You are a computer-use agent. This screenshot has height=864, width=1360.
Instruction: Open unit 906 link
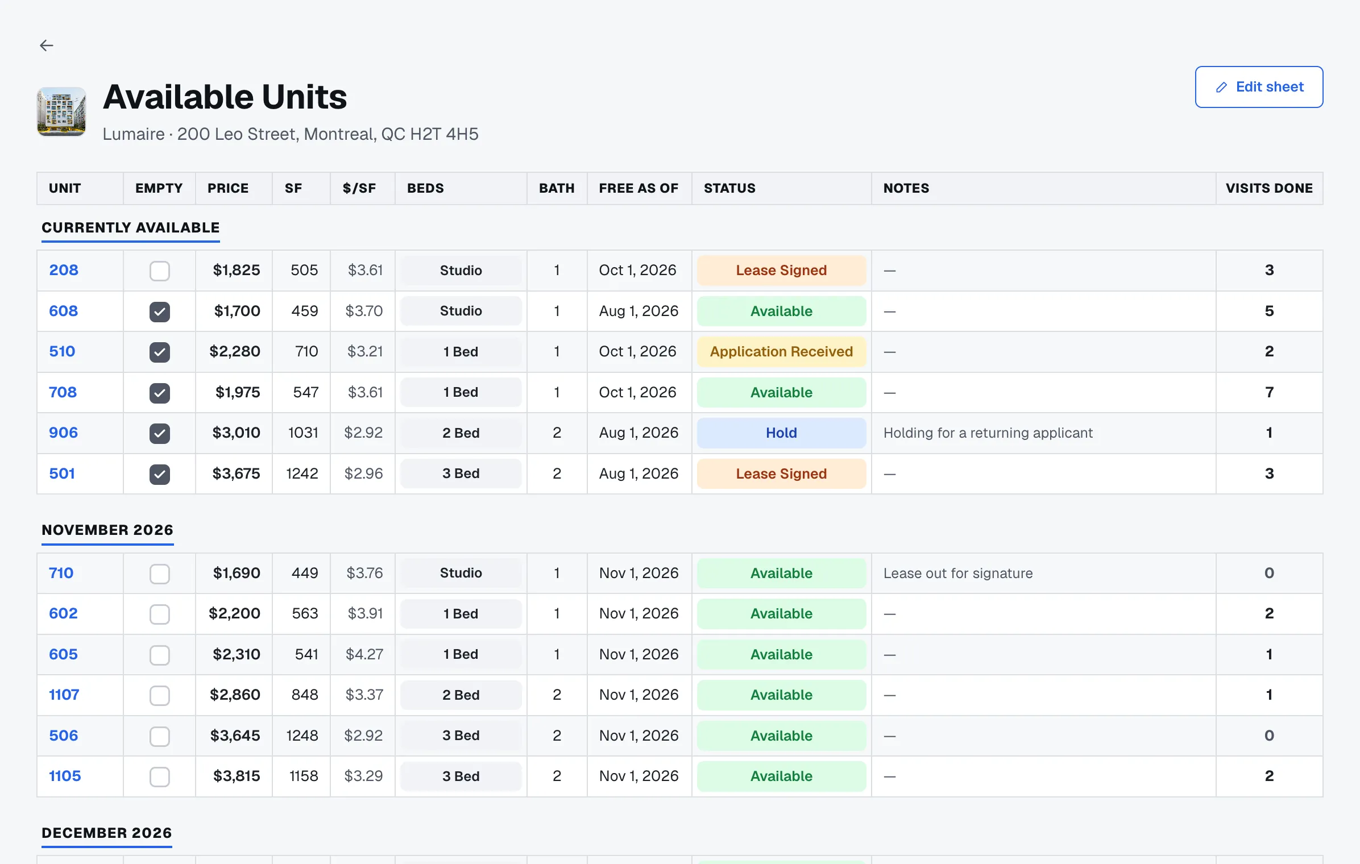point(63,433)
